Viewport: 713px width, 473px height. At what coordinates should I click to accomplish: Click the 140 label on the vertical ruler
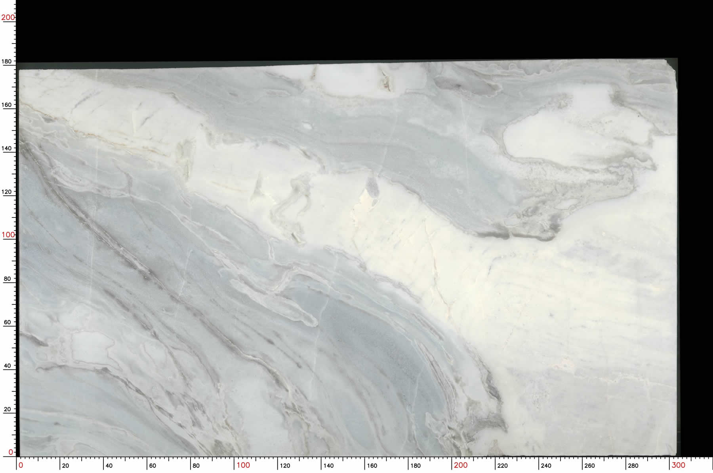tap(7, 148)
